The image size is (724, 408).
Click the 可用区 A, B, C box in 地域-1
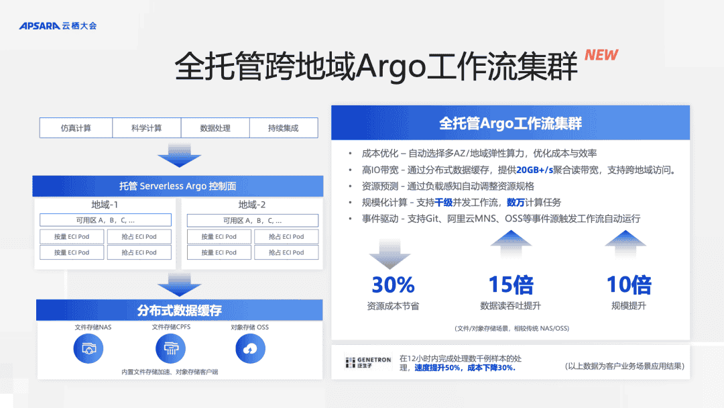pyautogui.click(x=105, y=219)
